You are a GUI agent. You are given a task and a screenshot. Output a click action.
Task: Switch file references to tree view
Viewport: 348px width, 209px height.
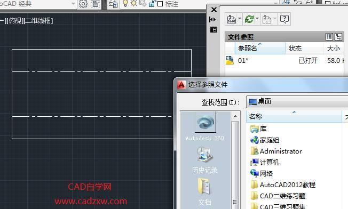point(339,37)
